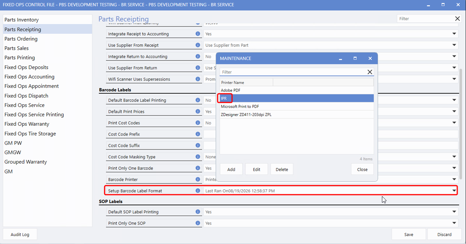Click the Cost Code Prefix text field

331,134
